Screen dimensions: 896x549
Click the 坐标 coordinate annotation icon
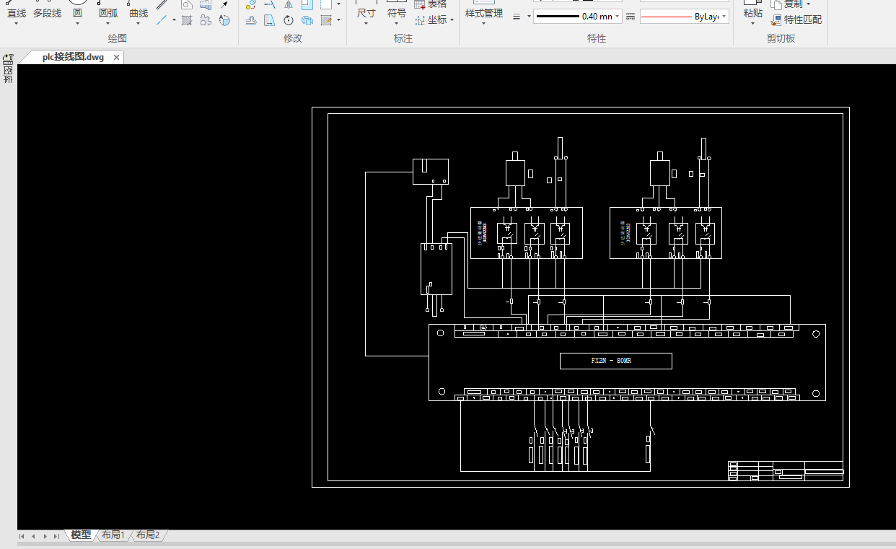[x=420, y=20]
